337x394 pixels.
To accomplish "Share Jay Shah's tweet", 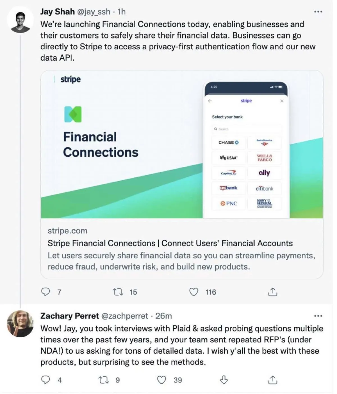I will click(x=273, y=292).
